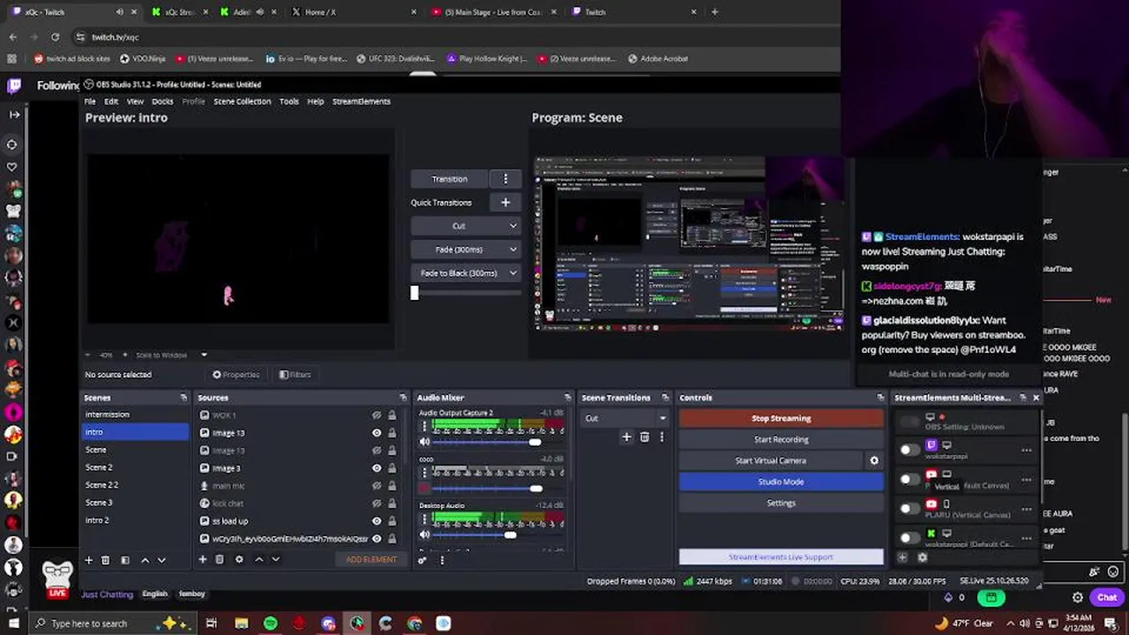The width and height of the screenshot is (1129, 635).
Task: Hide the Image 3 source
Action: point(377,468)
